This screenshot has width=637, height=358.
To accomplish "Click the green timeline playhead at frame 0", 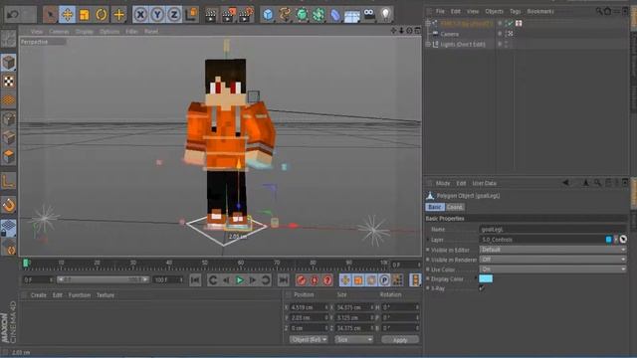I will (26, 264).
